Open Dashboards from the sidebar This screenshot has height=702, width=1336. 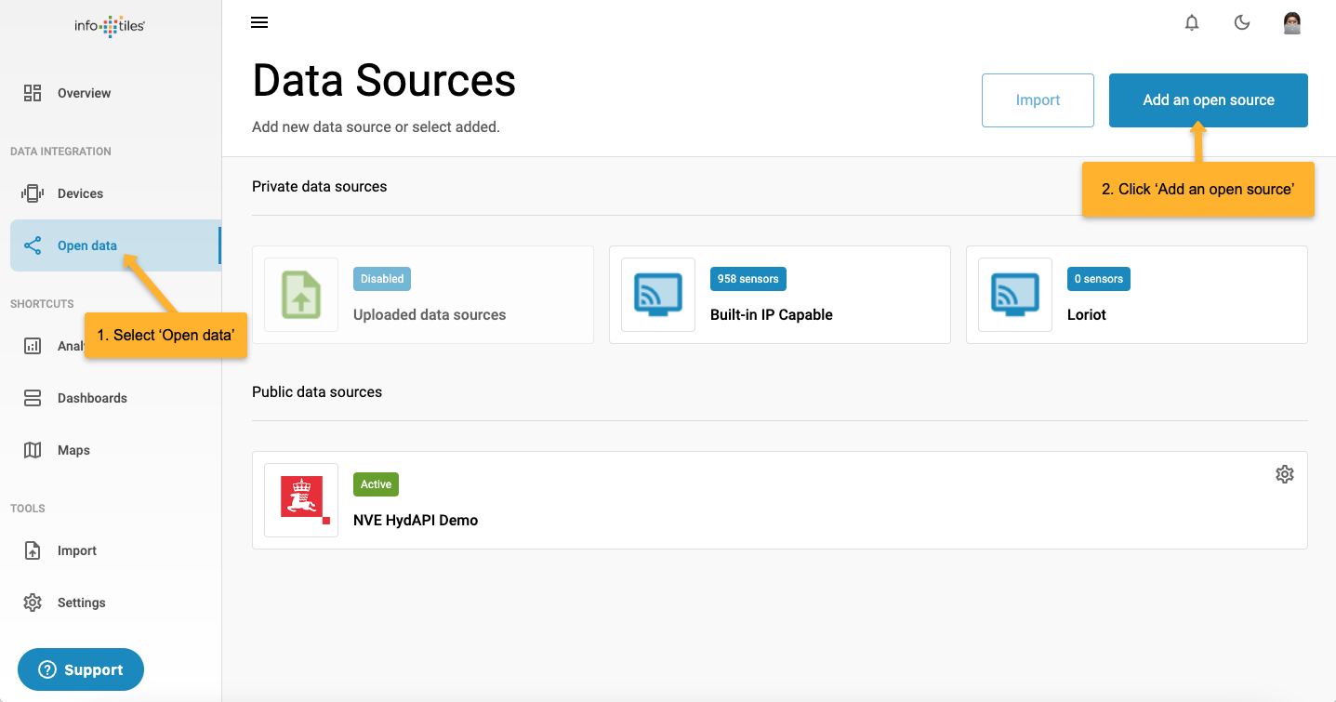(x=92, y=398)
